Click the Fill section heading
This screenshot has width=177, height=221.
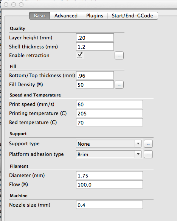[13, 66]
